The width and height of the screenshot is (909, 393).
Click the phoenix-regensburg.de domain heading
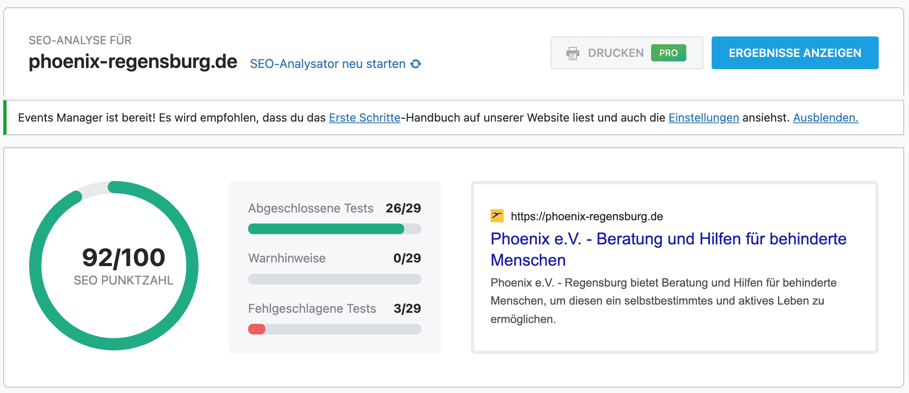(x=133, y=62)
